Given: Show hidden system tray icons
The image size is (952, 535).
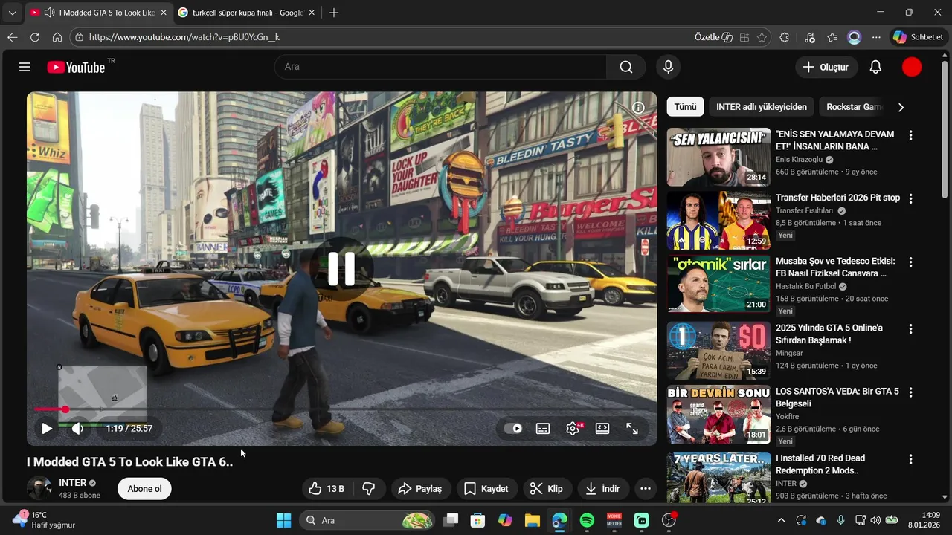Looking at the screenshot, I should coord(781,520).
